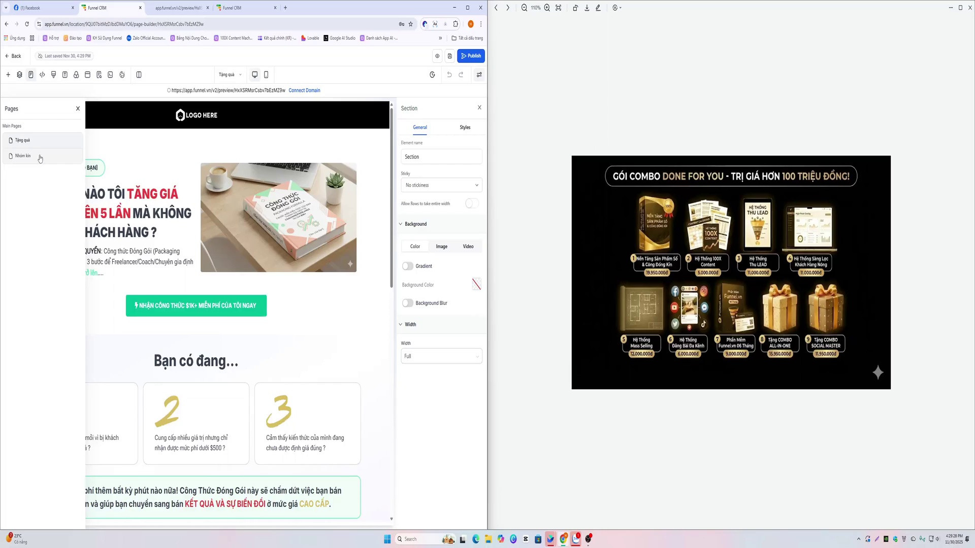Toggle Allow Rows to take entire width

[x=472, y=203]
